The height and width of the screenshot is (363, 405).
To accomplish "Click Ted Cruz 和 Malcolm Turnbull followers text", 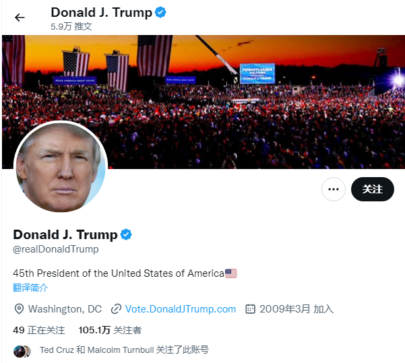I will 124,350.
